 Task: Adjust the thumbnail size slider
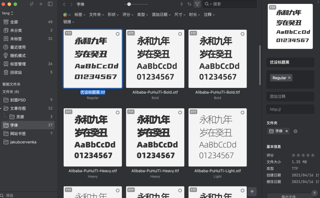pos(129,4)
